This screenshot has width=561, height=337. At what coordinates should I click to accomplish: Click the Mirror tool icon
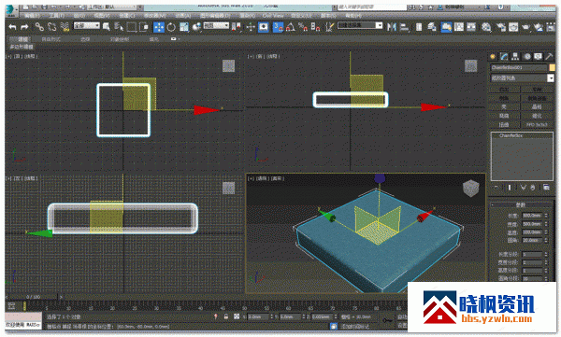(x=392, y=27)
